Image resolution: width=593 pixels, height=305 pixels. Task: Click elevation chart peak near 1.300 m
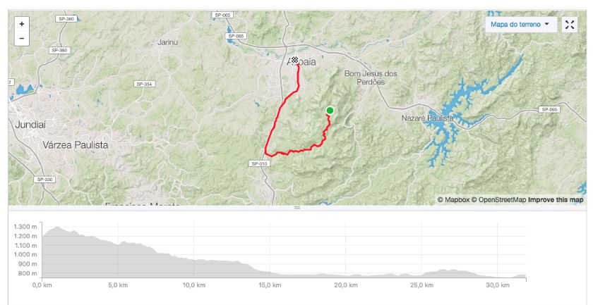coord(57,228)
